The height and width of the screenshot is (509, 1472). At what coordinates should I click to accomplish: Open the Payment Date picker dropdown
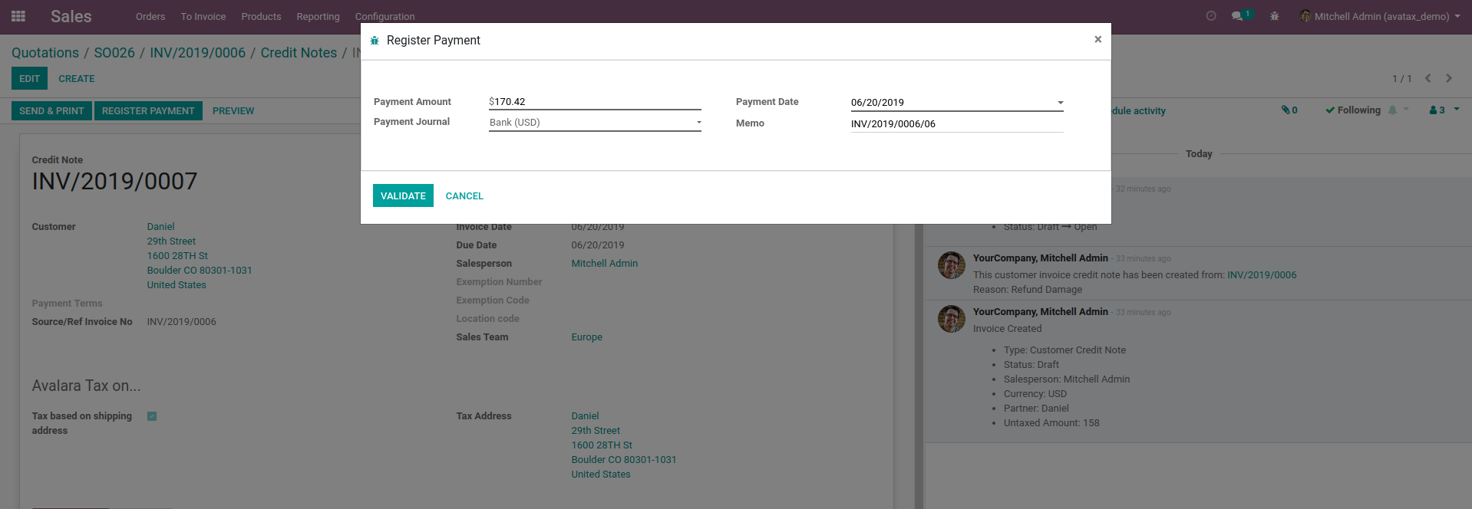(x=1060, y=103)
